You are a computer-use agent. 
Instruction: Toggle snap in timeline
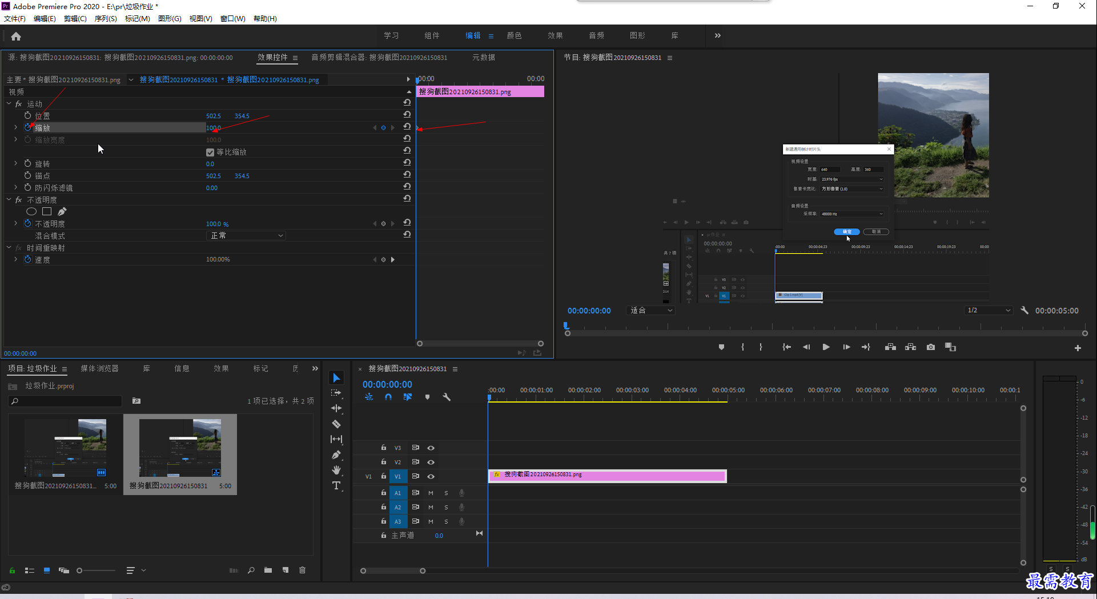click(x=388, y=397)
